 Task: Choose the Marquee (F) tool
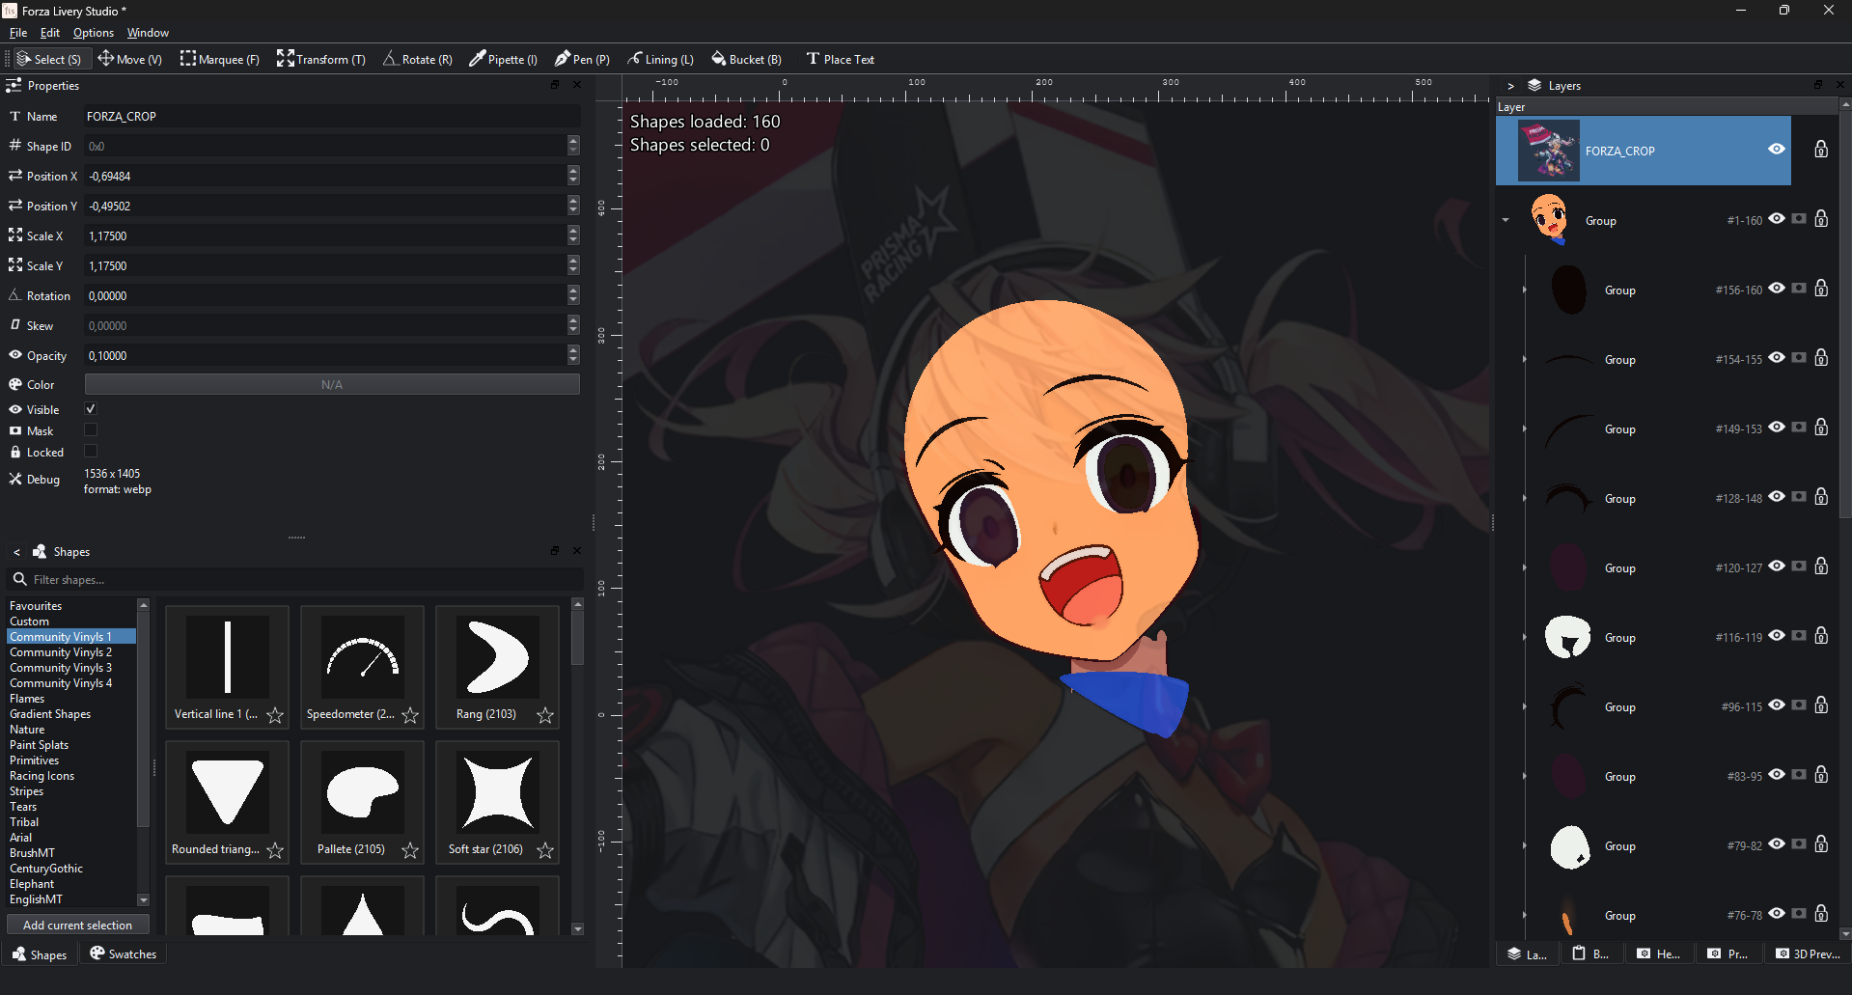point(219,59)
